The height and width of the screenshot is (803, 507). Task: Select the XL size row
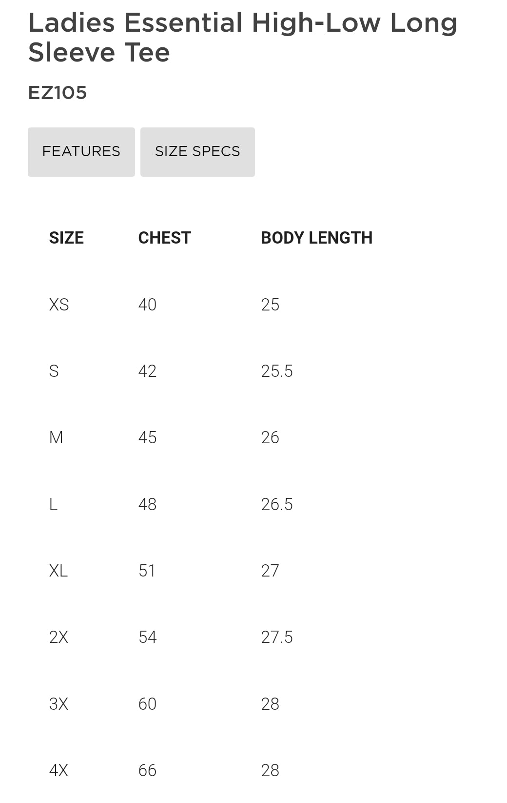coord(58,571)
